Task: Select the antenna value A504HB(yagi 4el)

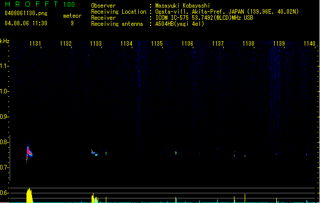Action: (x=180, y=24)
